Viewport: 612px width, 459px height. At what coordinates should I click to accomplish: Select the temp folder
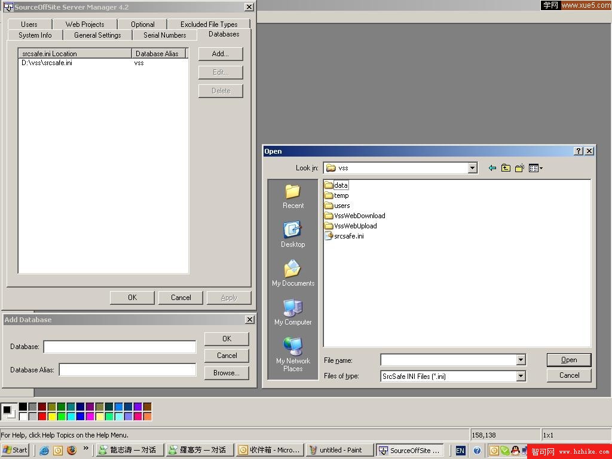(x=336, y=195)
